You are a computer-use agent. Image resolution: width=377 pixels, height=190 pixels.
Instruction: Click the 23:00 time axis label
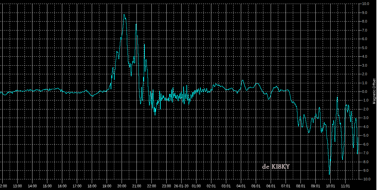click(166, 186)
